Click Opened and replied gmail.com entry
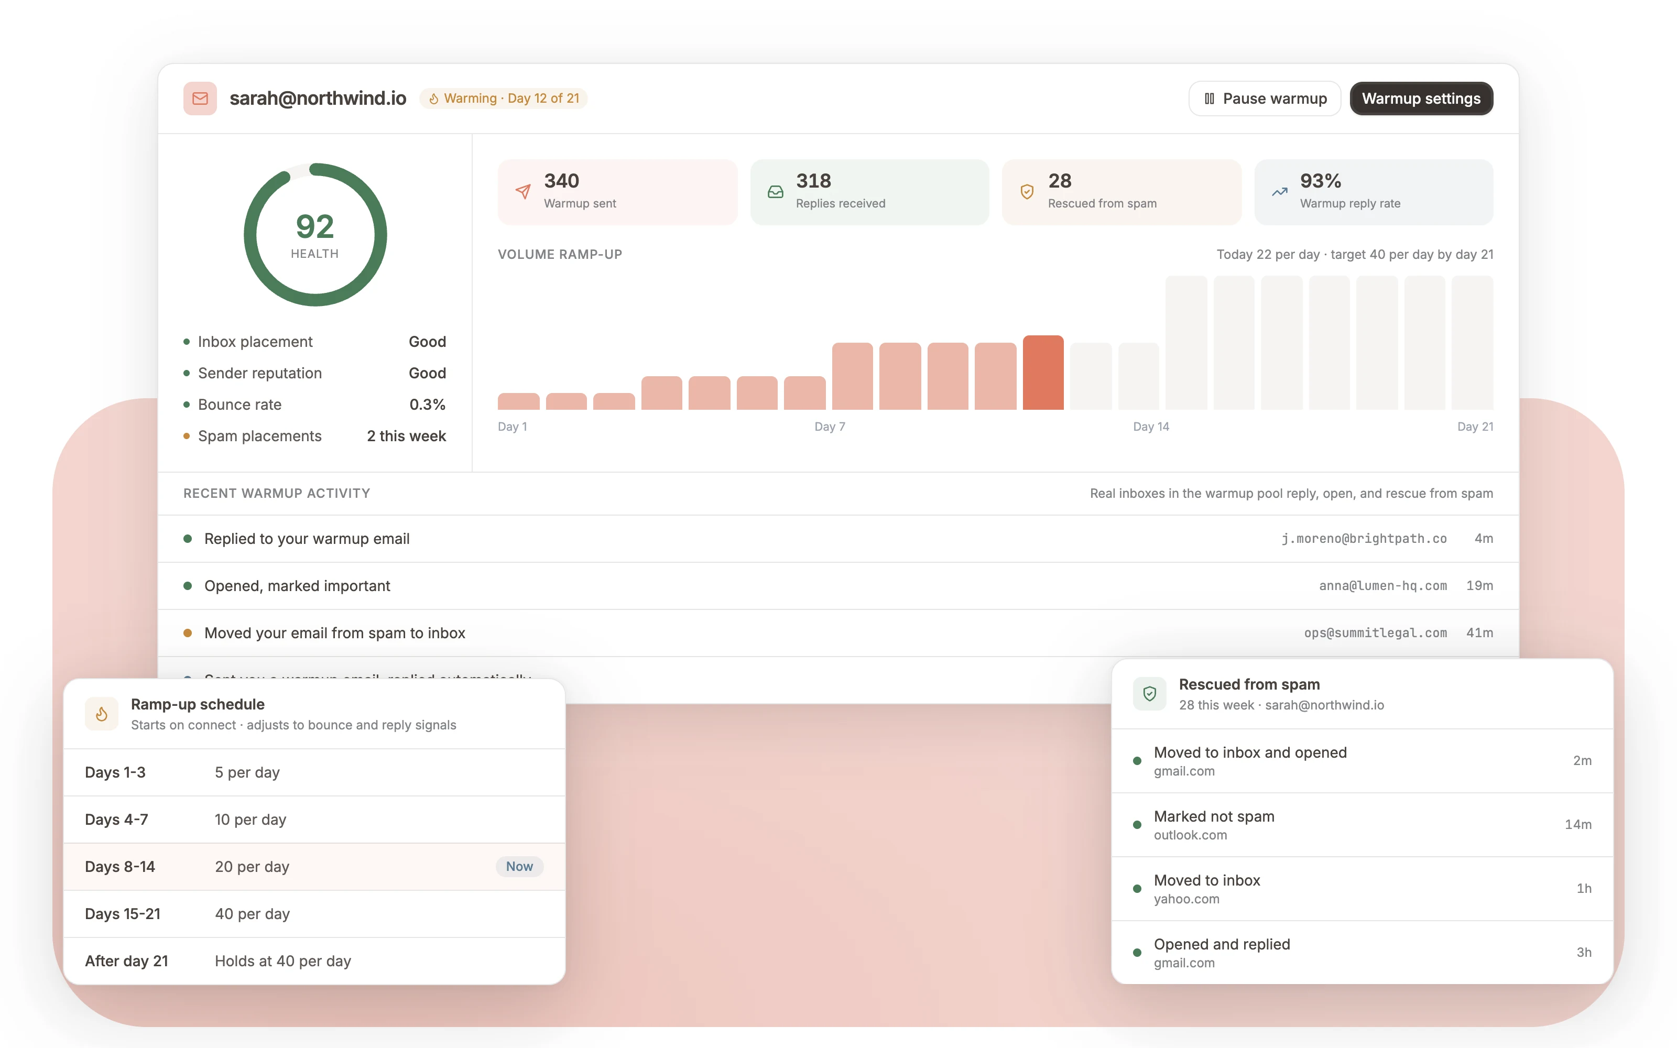This screenshot has height=1048, width=1677. click(x=1363, y=952)
